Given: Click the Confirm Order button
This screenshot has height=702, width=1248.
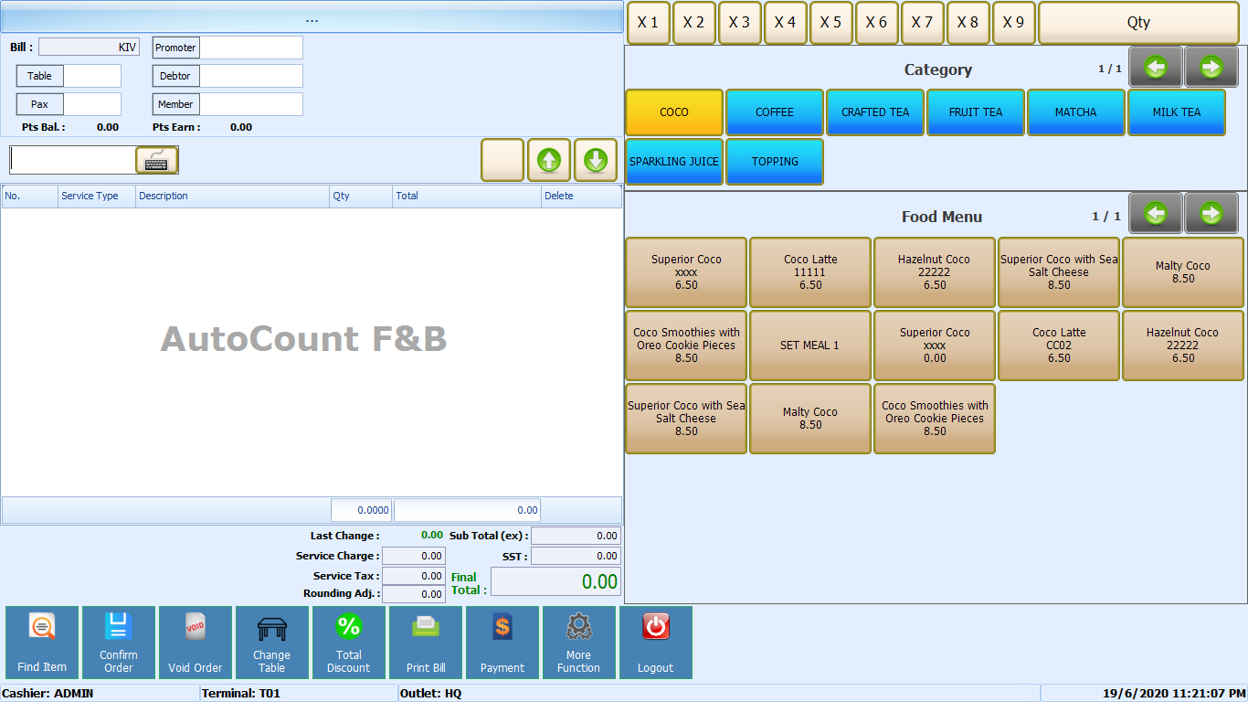Looking at the screenshot, I should [x=119, y=643].
